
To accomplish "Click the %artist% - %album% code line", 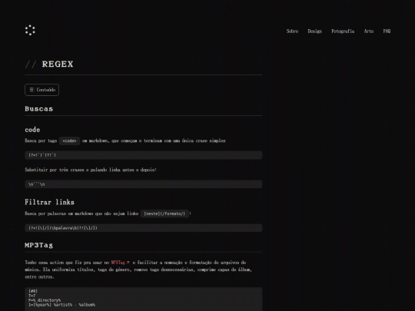I will (x=61, y=305).
